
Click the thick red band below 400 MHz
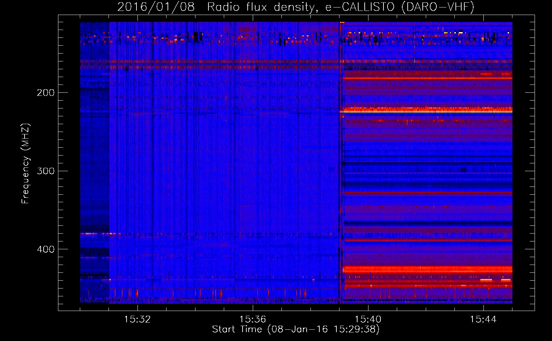click(426, 269)
